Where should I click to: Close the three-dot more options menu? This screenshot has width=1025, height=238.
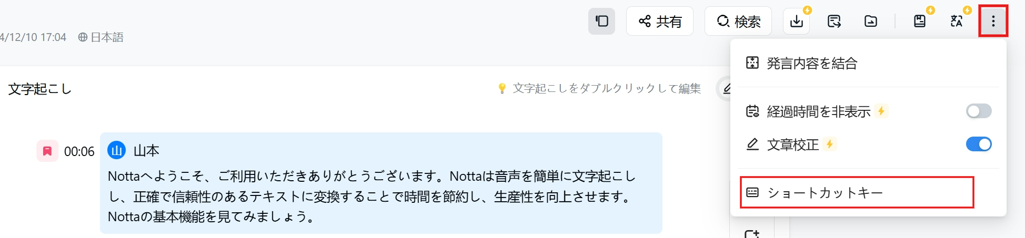pos(993,21)
